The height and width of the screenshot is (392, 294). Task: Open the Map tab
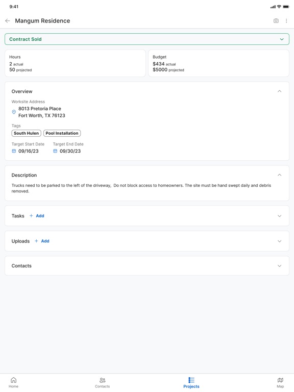coord(280,383)
